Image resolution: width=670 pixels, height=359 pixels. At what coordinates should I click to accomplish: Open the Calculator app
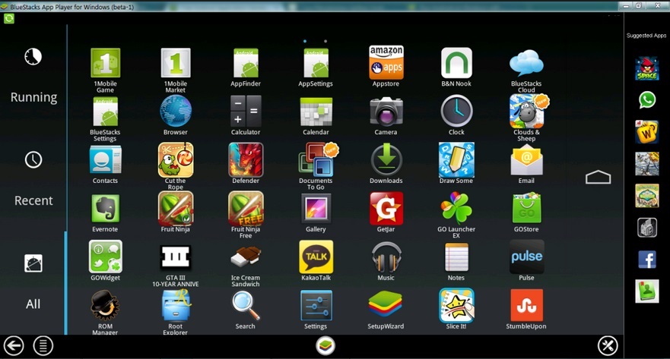(246, 112)
